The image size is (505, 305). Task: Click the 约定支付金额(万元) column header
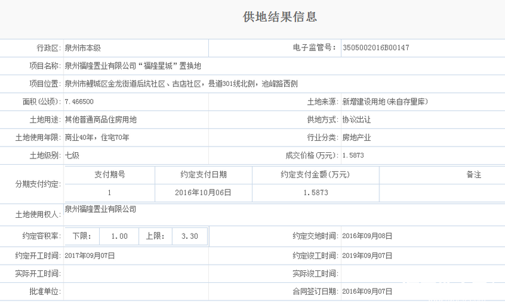coord(316,175)
